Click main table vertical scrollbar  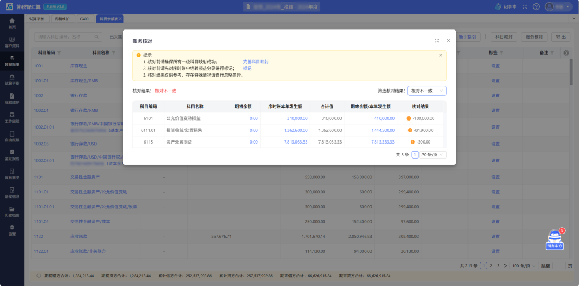(571, 72)
